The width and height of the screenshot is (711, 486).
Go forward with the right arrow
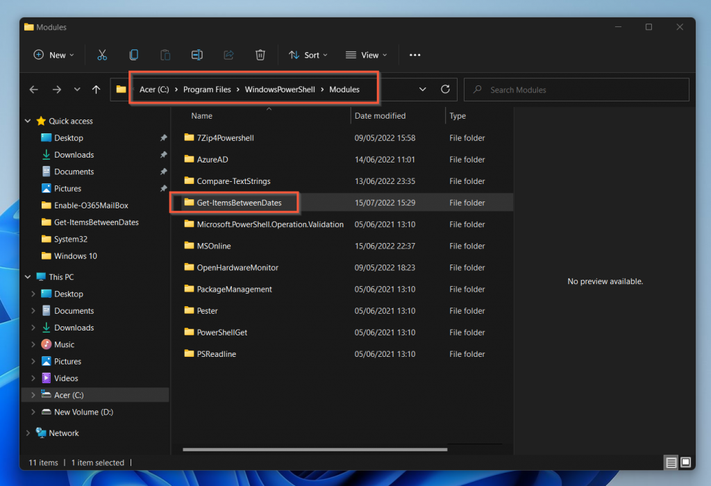click(x=57, y=90)
